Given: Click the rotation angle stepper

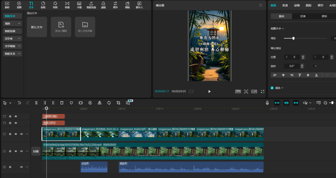Looking at the screenshot, I should click(x=302, y=66).
